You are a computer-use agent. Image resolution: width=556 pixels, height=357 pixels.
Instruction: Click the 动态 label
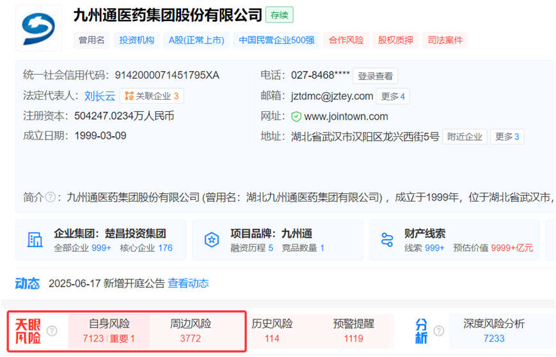(28, 283)
